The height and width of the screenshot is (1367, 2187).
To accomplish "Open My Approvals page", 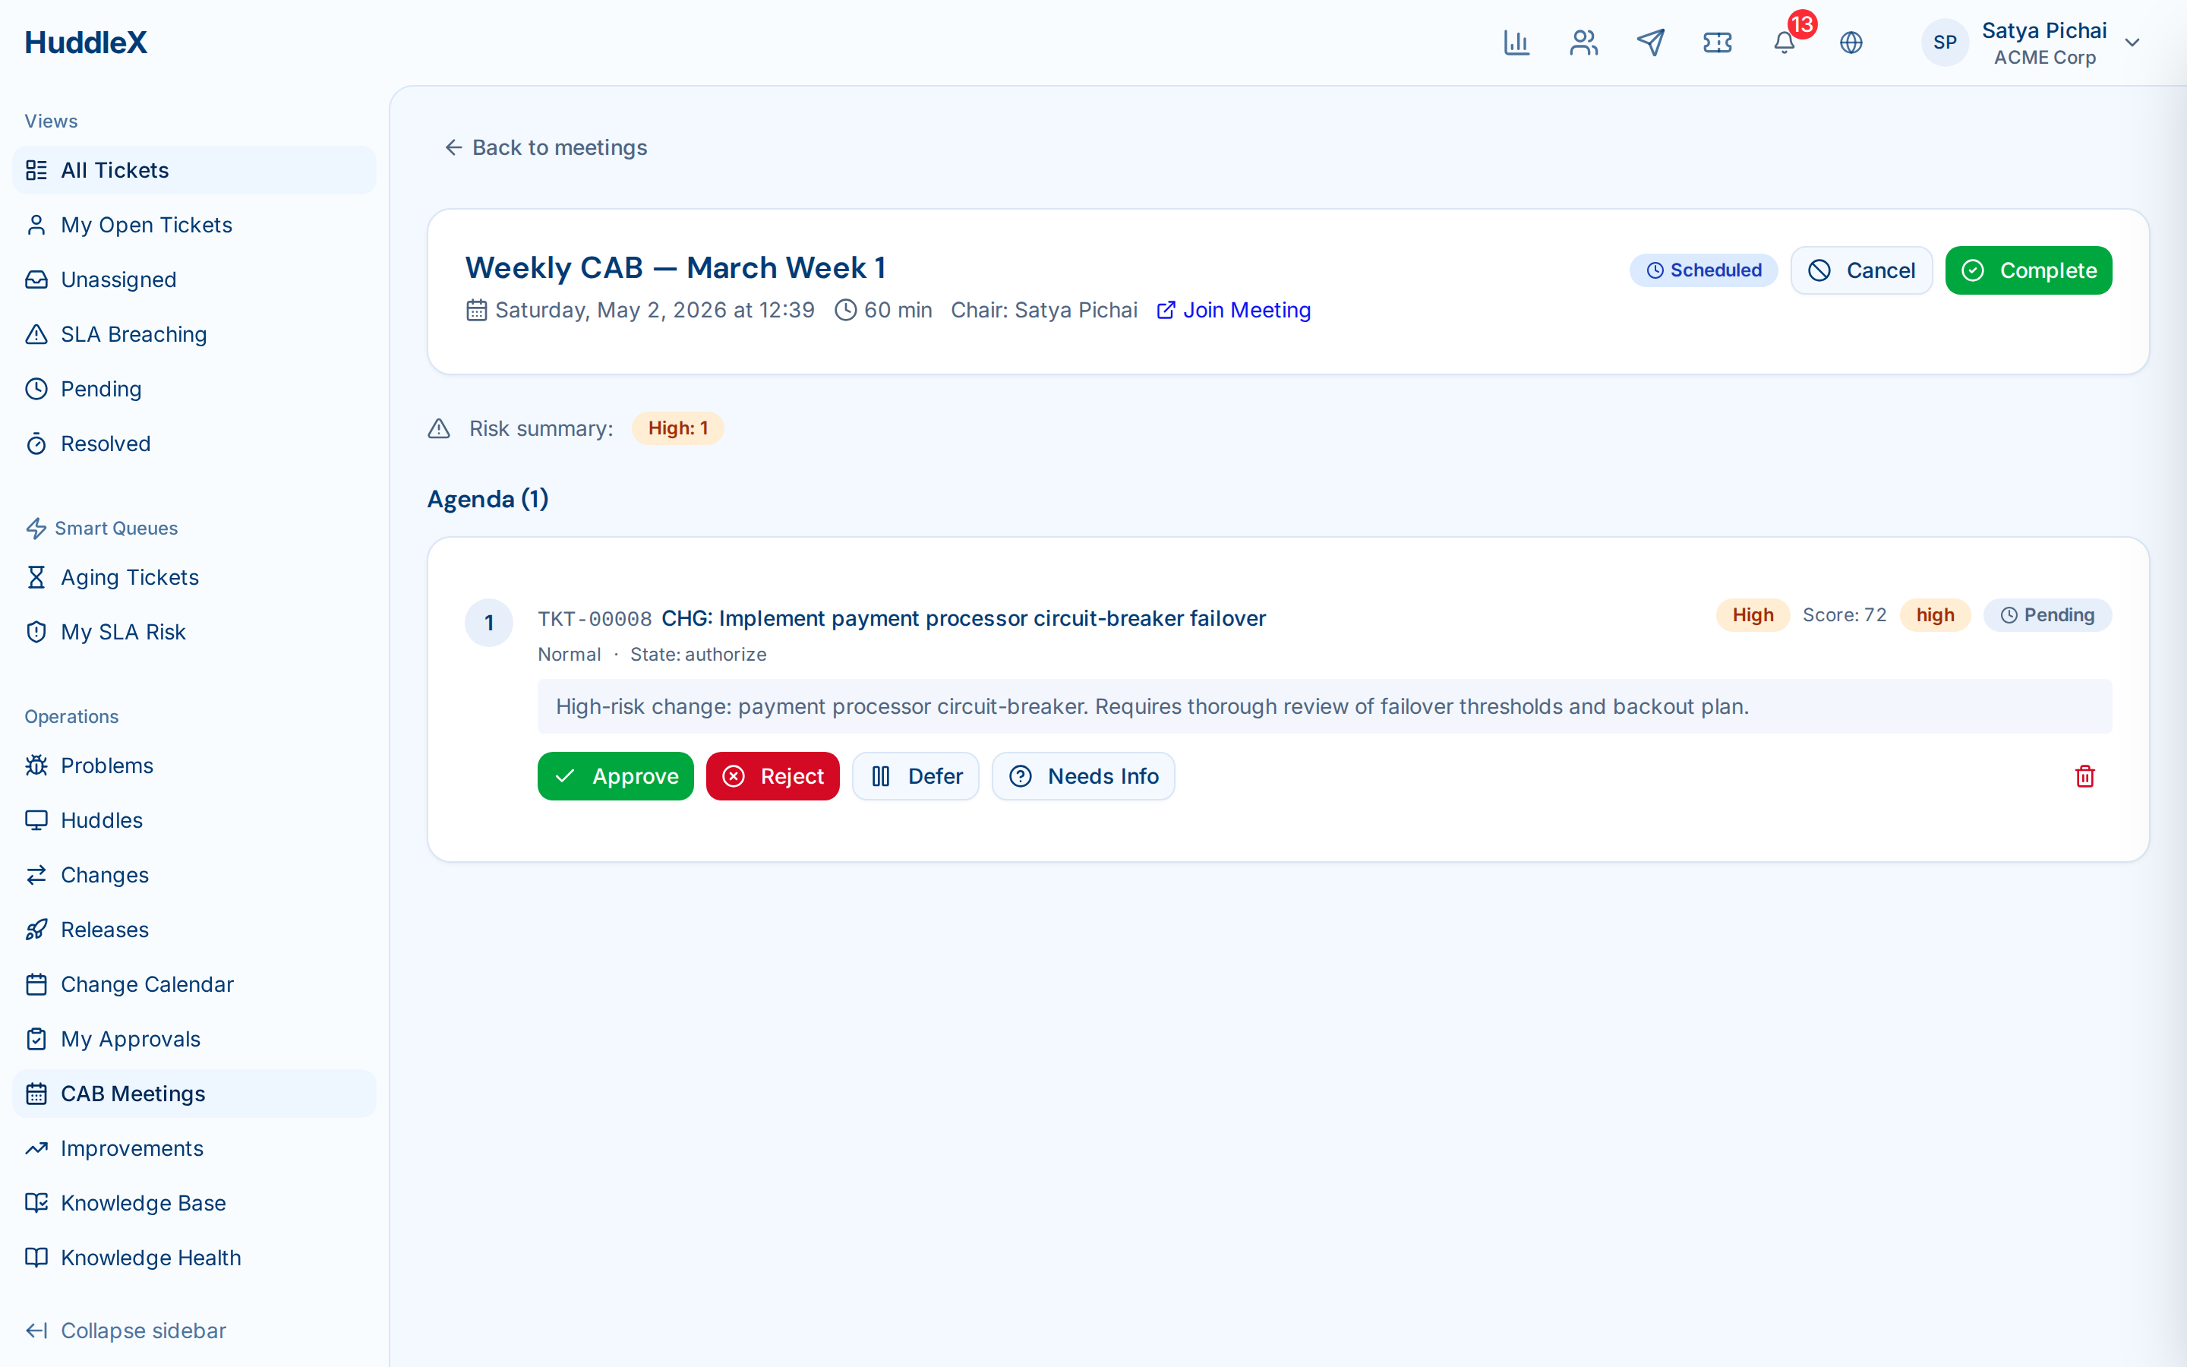I will point(194,1039).
